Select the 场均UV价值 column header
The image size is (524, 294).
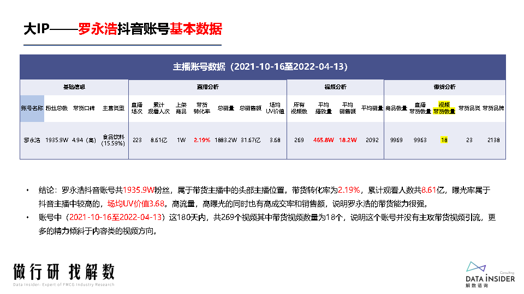click(275, 108)
